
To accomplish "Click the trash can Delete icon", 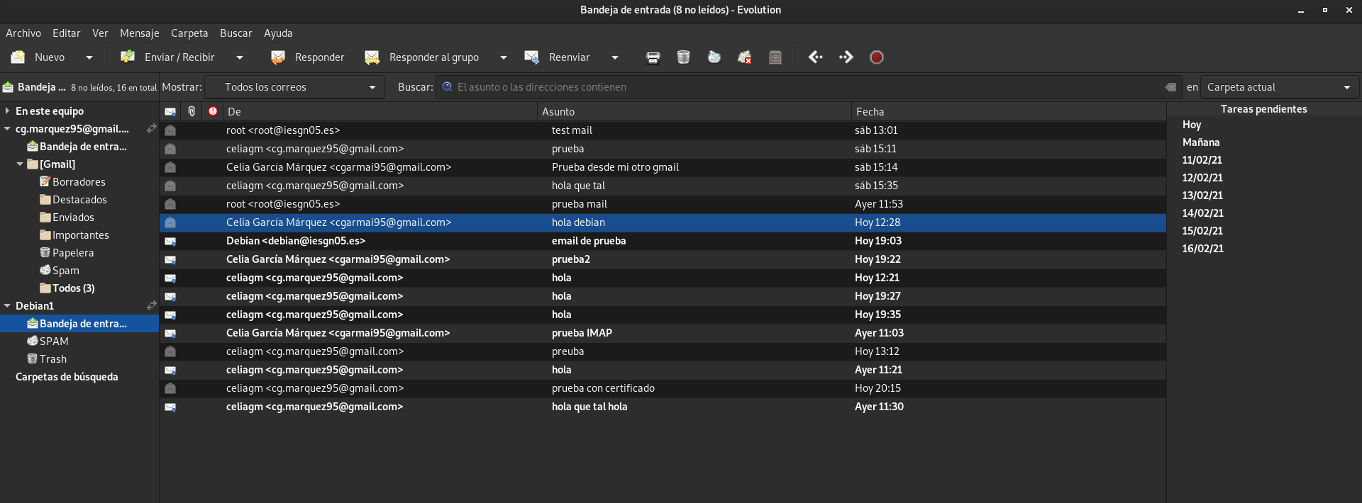I will tap(683, 57).
